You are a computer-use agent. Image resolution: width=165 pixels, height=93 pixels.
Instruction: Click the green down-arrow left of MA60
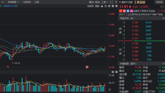[1, 6]
